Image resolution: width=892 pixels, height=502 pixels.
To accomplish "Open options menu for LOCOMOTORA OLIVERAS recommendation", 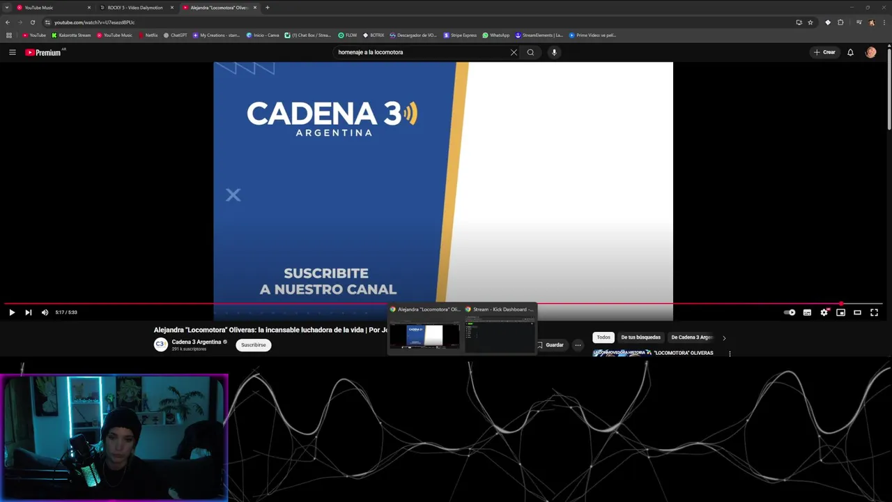I will pos(730,353).
